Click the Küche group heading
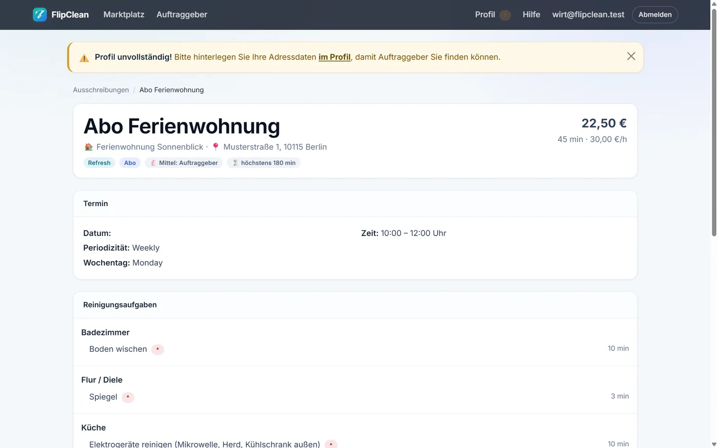The image size is (718, 448). (x=93, y=428)
